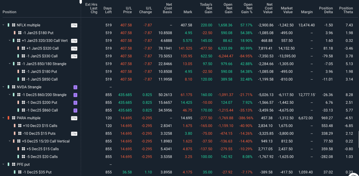This screenshot has width=359, height=176.
Task: Click purple E badge on -1 Dec25 $860 Call
Action: coord(75,110)
